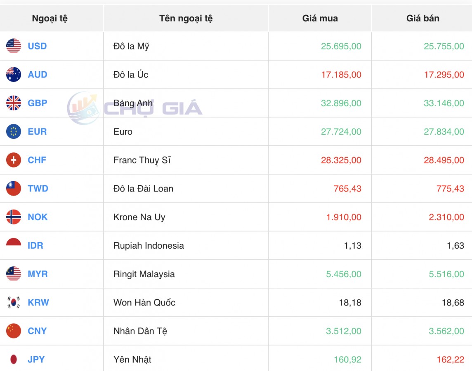
Task: Click the TWD Taiwan flag icon
Action: coord(13,188)
